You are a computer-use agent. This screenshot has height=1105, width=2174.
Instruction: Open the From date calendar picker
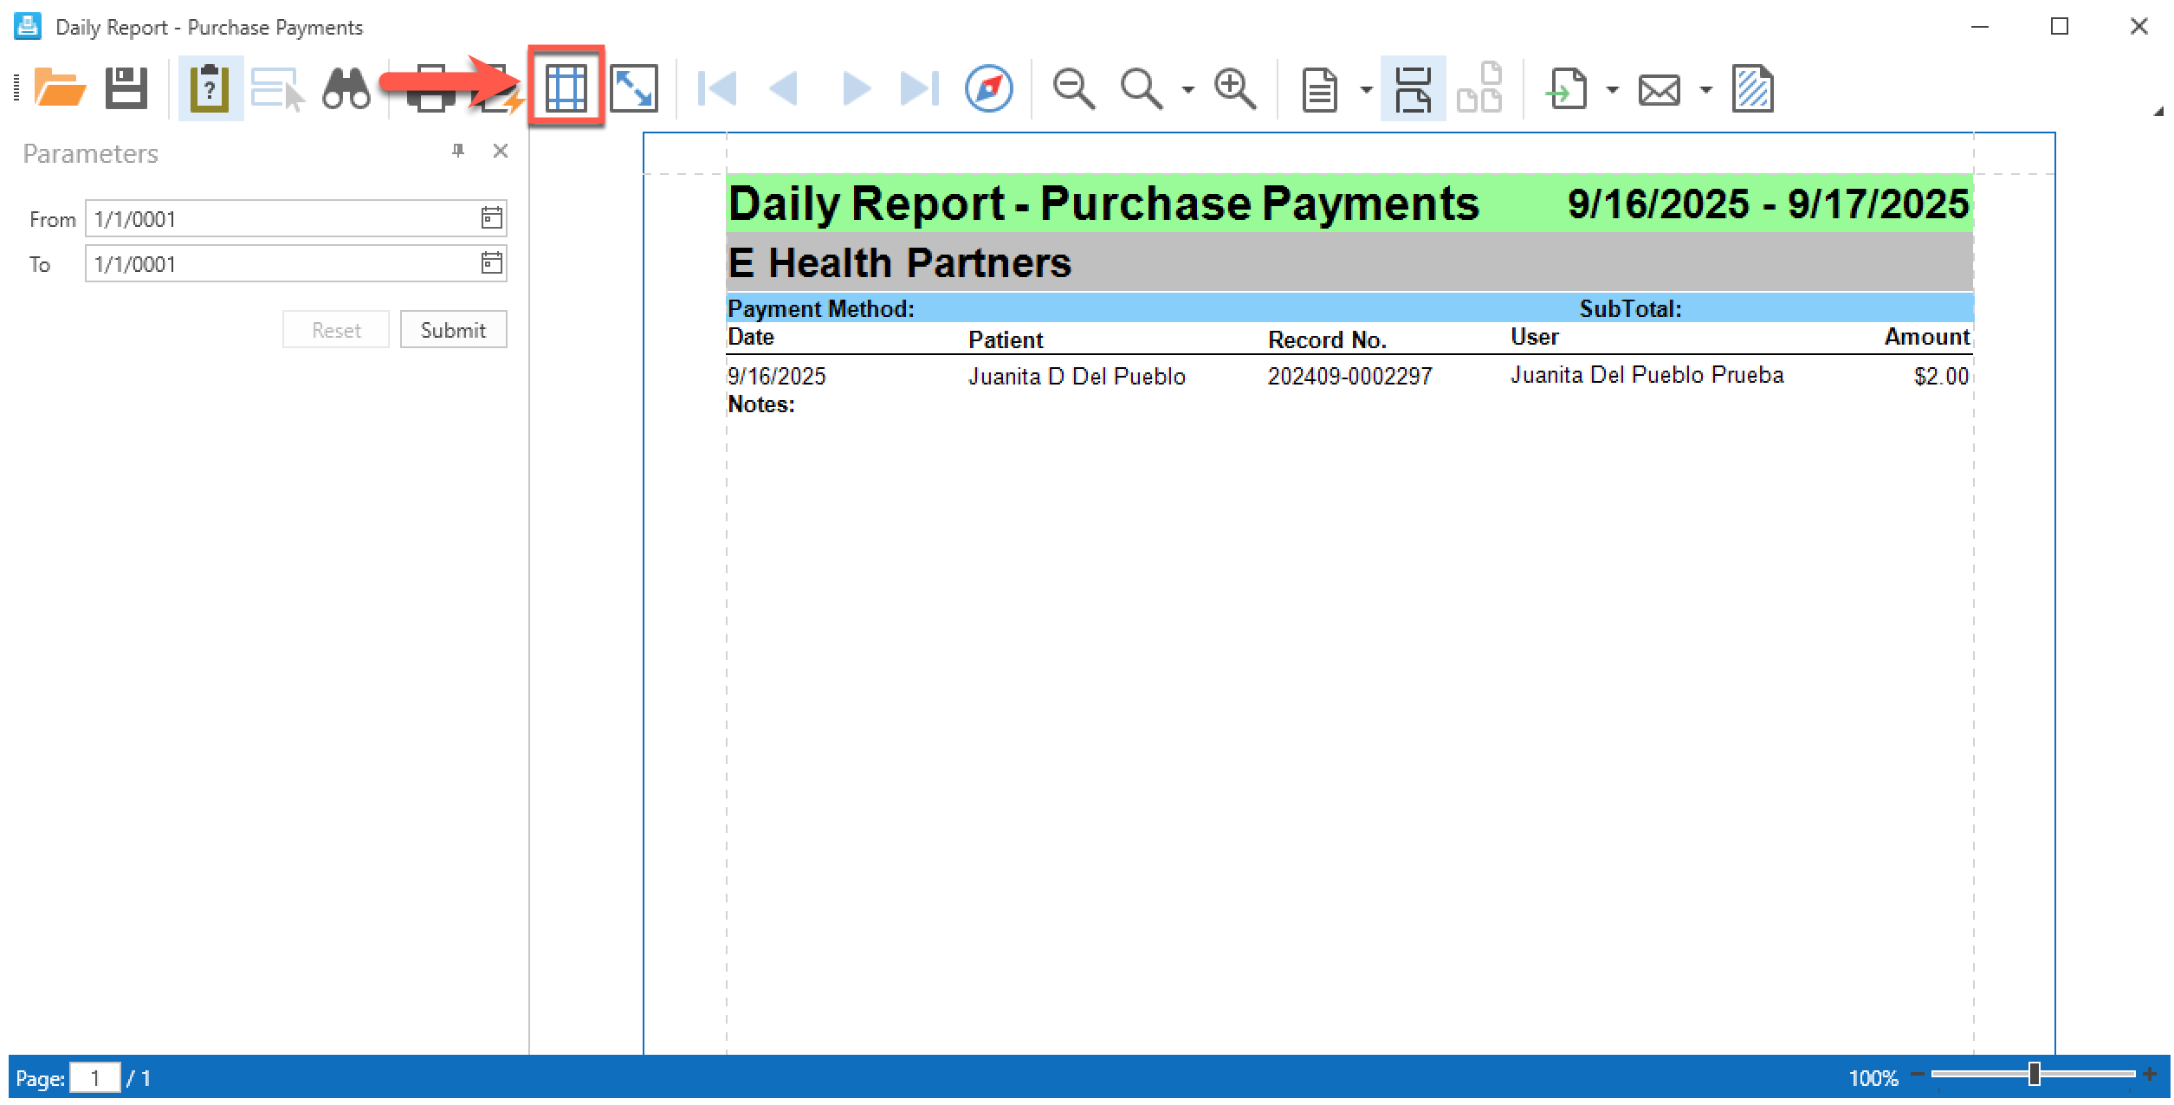click(x=491, y=218)
